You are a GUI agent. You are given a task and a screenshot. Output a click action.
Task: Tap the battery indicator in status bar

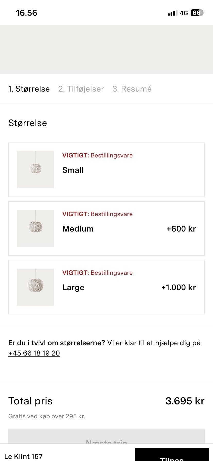(197, 13)
